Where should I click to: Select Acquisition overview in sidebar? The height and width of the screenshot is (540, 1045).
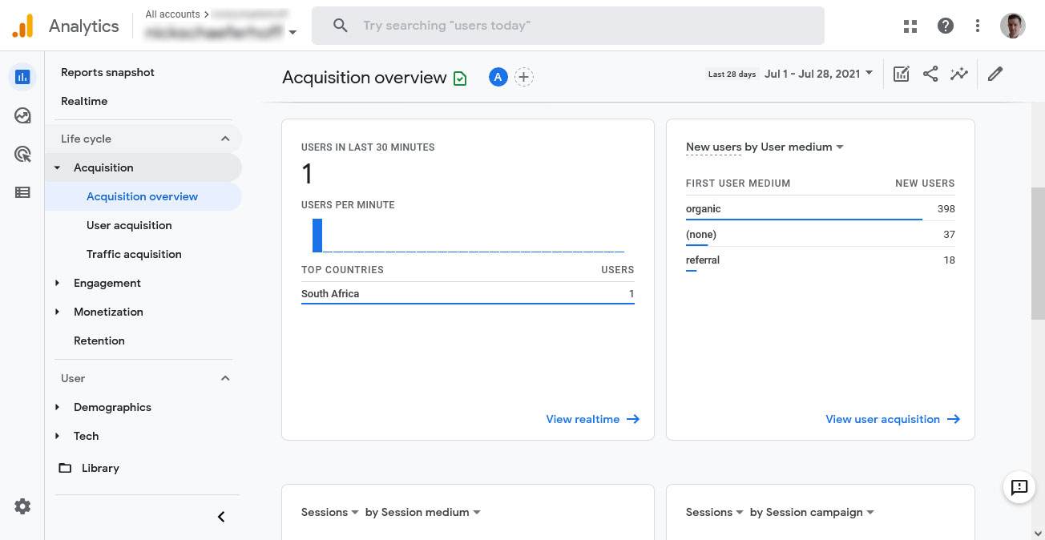click(x=143, y=196)
